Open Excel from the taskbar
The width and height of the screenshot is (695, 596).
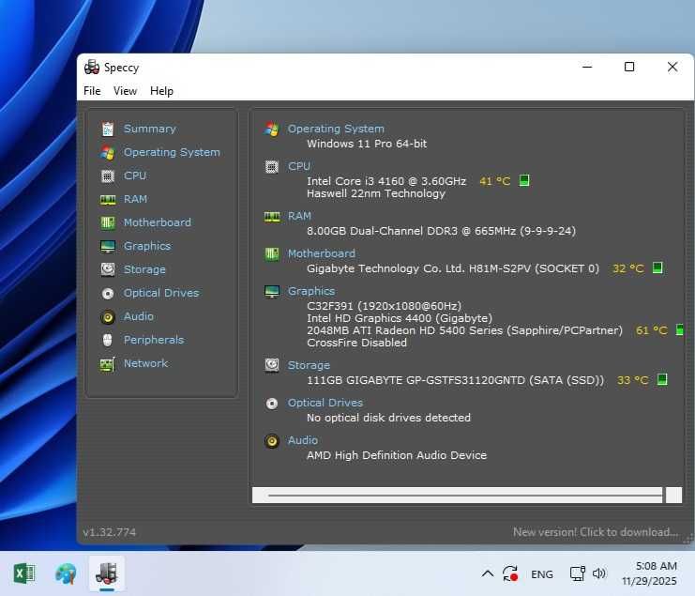pos(24,573)
